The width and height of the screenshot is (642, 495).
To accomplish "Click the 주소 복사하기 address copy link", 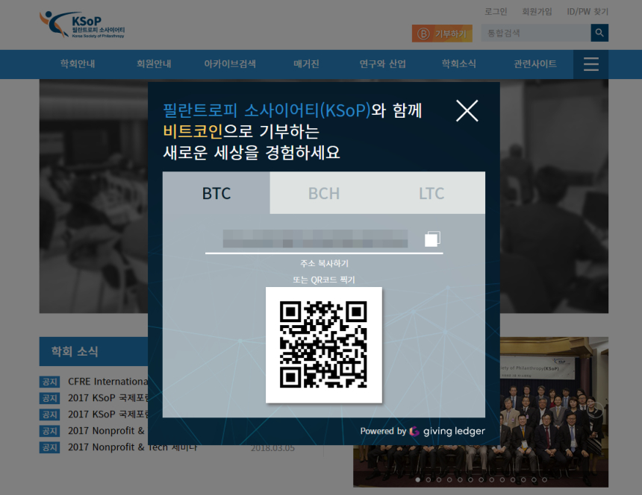I will tap(324, 263).
